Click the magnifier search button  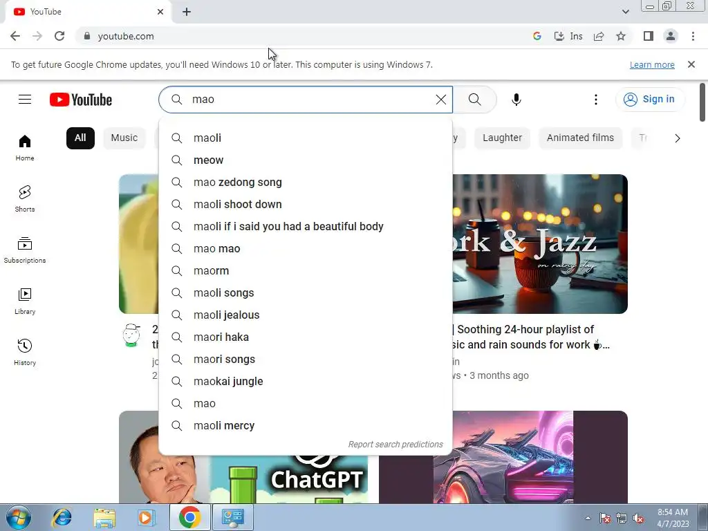(x=474, y=100)
